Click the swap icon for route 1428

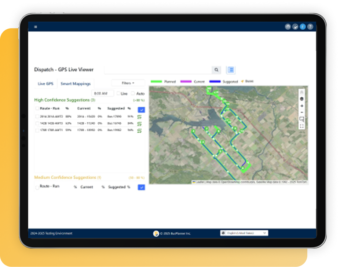139,124
